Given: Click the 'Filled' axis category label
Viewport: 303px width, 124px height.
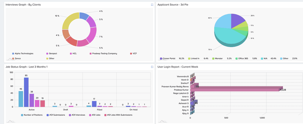Looking at the screenshot, I should (99, 110).
